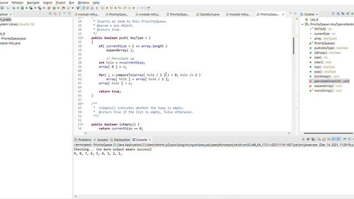Collapse the PriorityQueue class in Outline
Screen dimensions: 354x199
(x=303, y=24)
